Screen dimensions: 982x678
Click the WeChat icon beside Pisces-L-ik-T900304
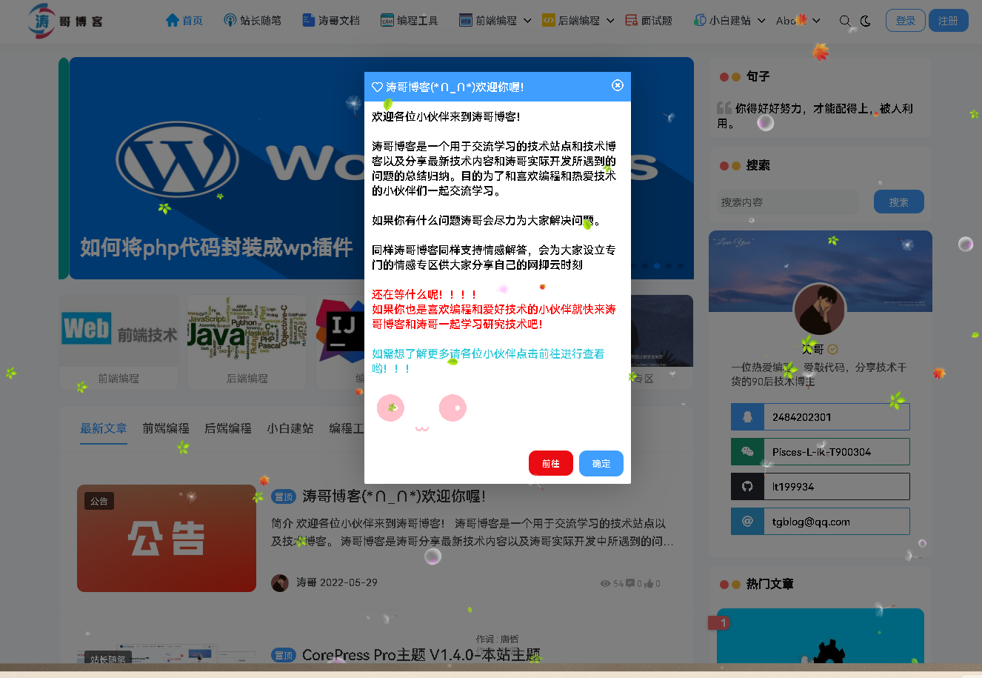point(747,452)
